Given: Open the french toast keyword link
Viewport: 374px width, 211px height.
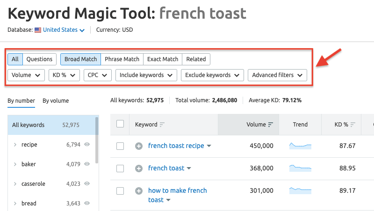Looking at the screenshot, I should (166, 168).
